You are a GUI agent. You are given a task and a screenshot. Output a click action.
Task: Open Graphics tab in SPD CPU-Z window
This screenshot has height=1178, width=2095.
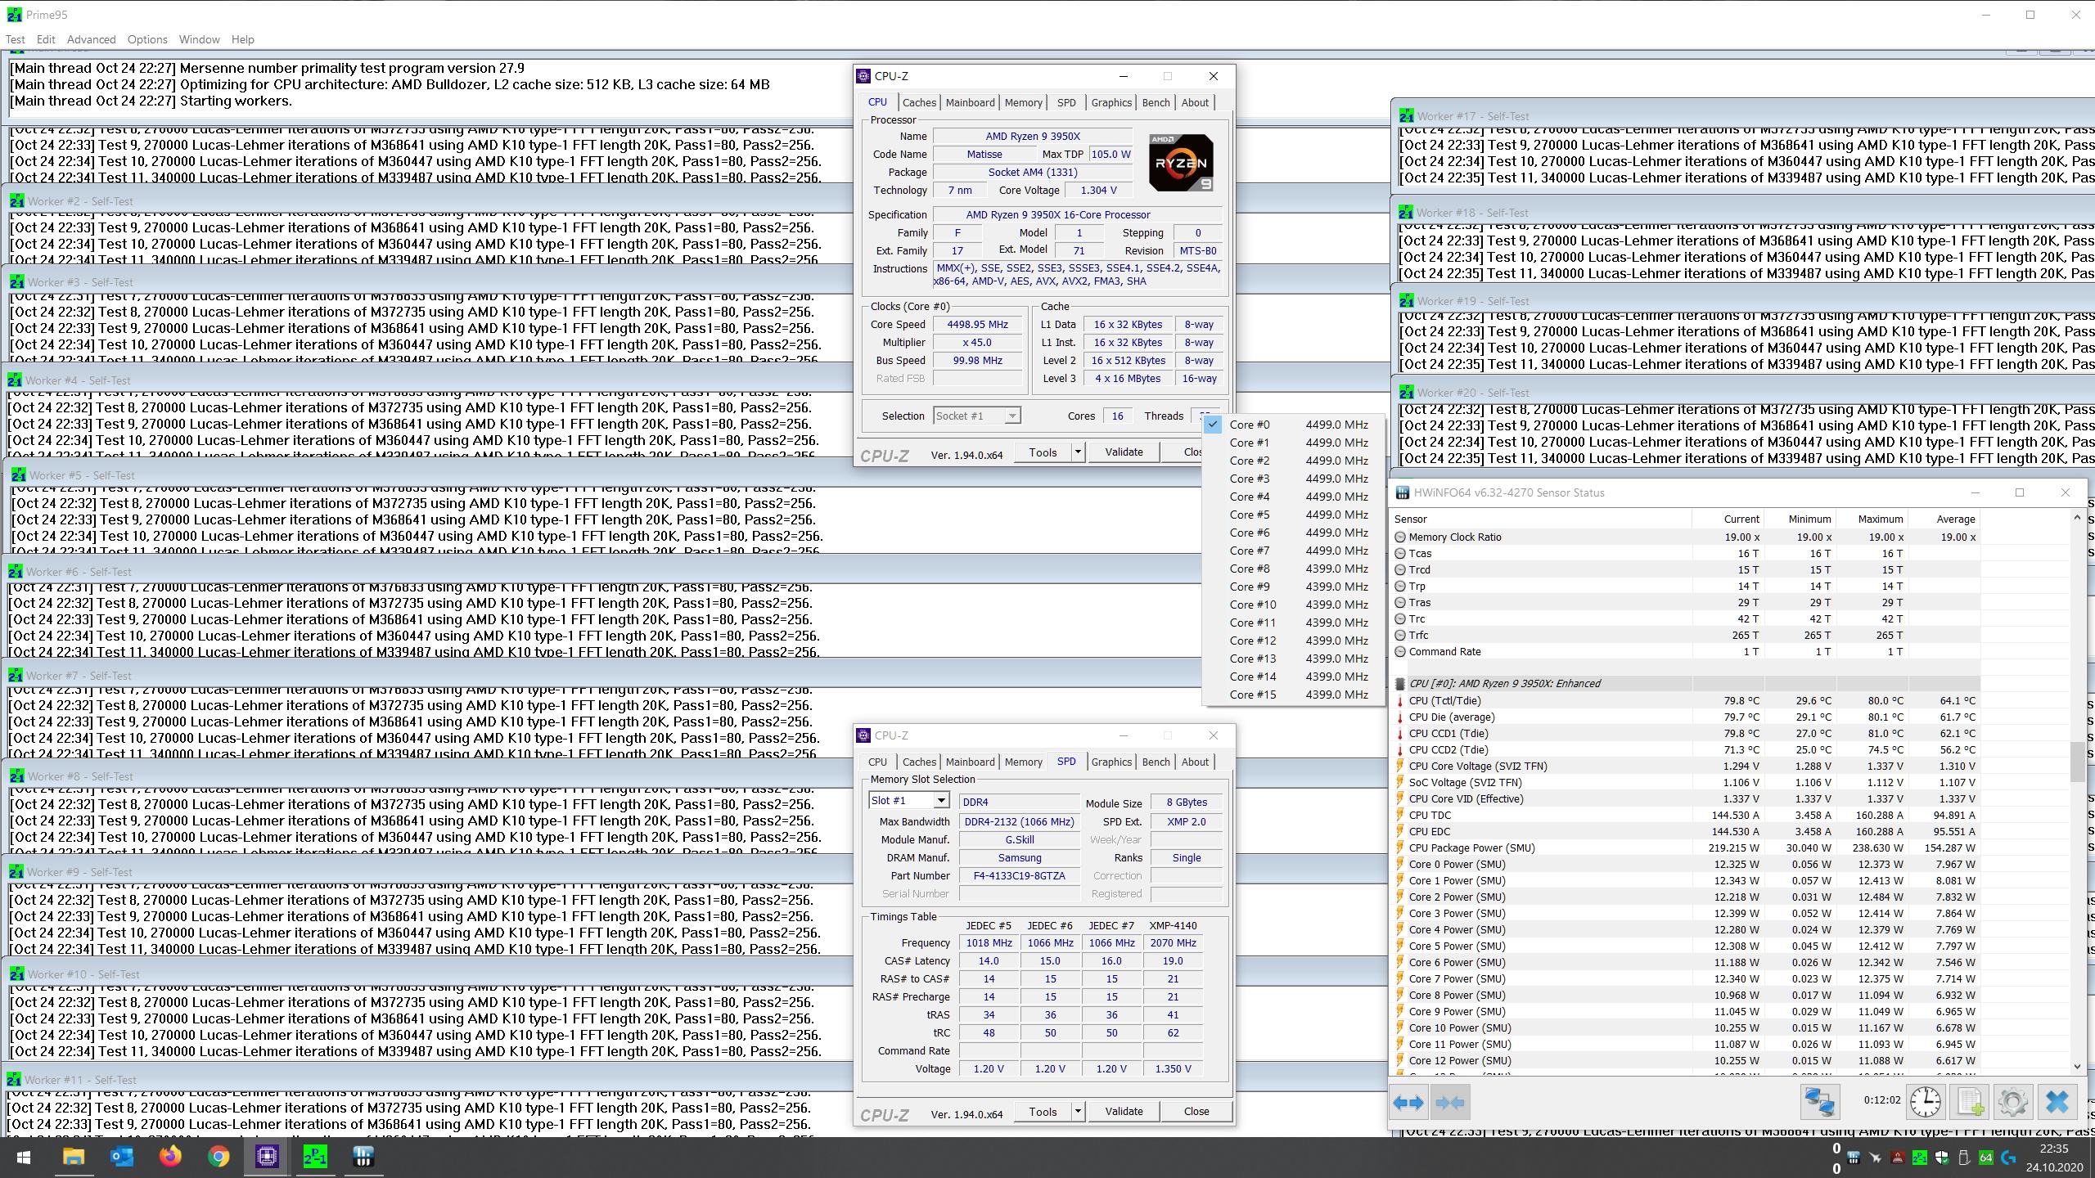pos(1111,762)
